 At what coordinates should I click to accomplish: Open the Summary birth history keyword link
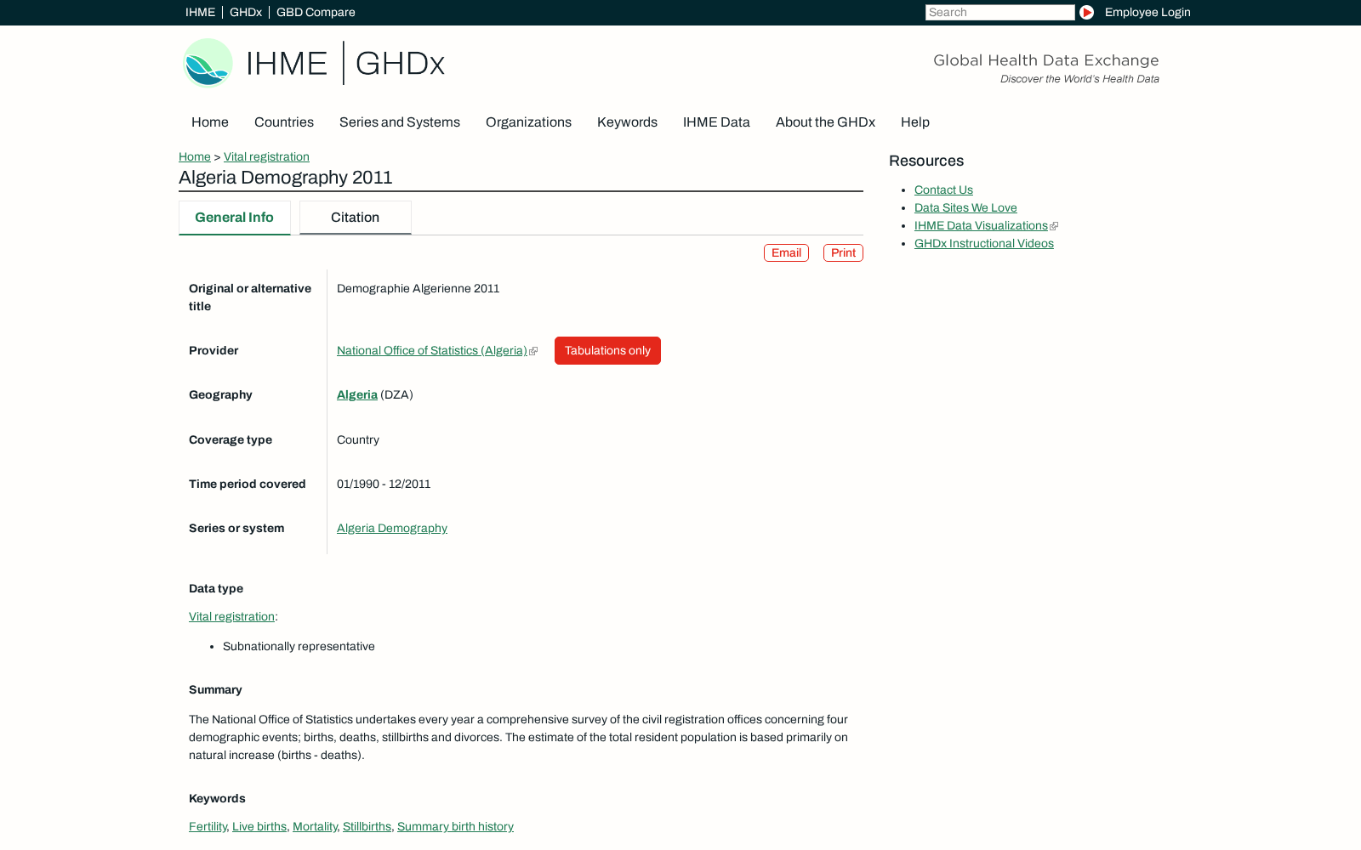pyautogui.click(x=455, y=827)
